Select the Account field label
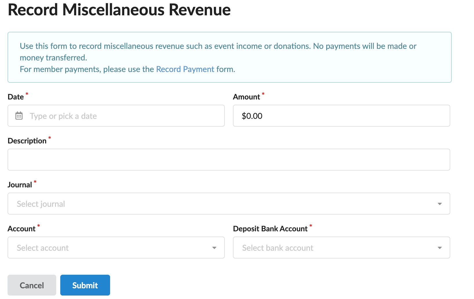The image size is (474, 299). (x=21, y=229)
